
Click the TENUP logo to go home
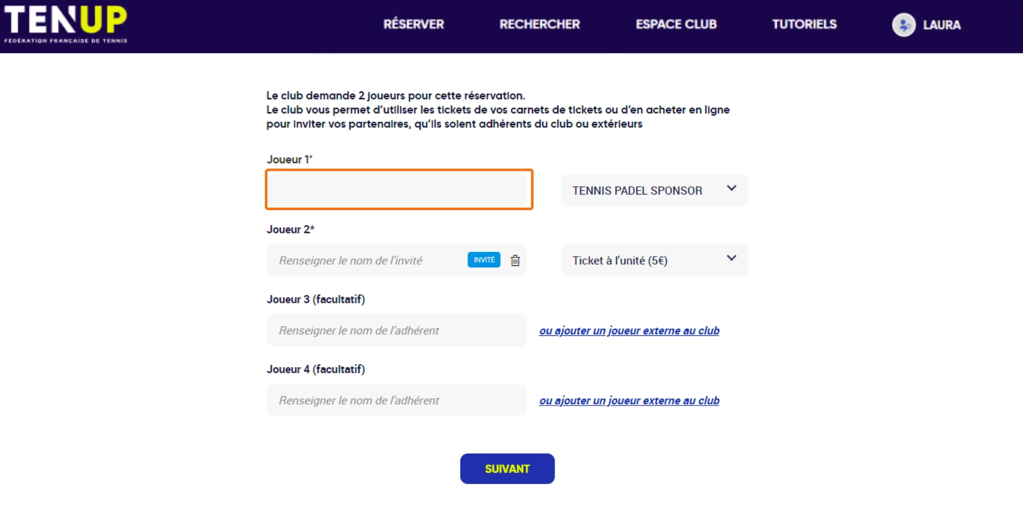point(66,24)
